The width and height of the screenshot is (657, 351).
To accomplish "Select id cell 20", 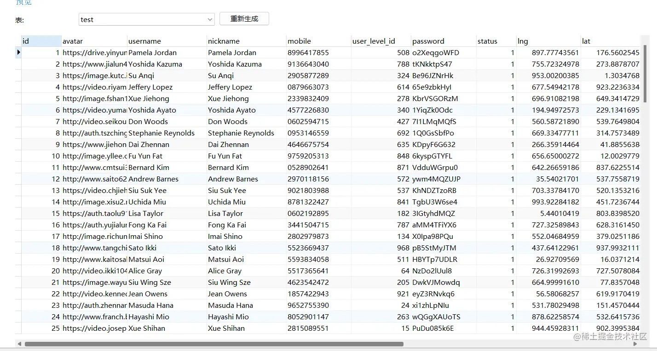I will 41,271.
